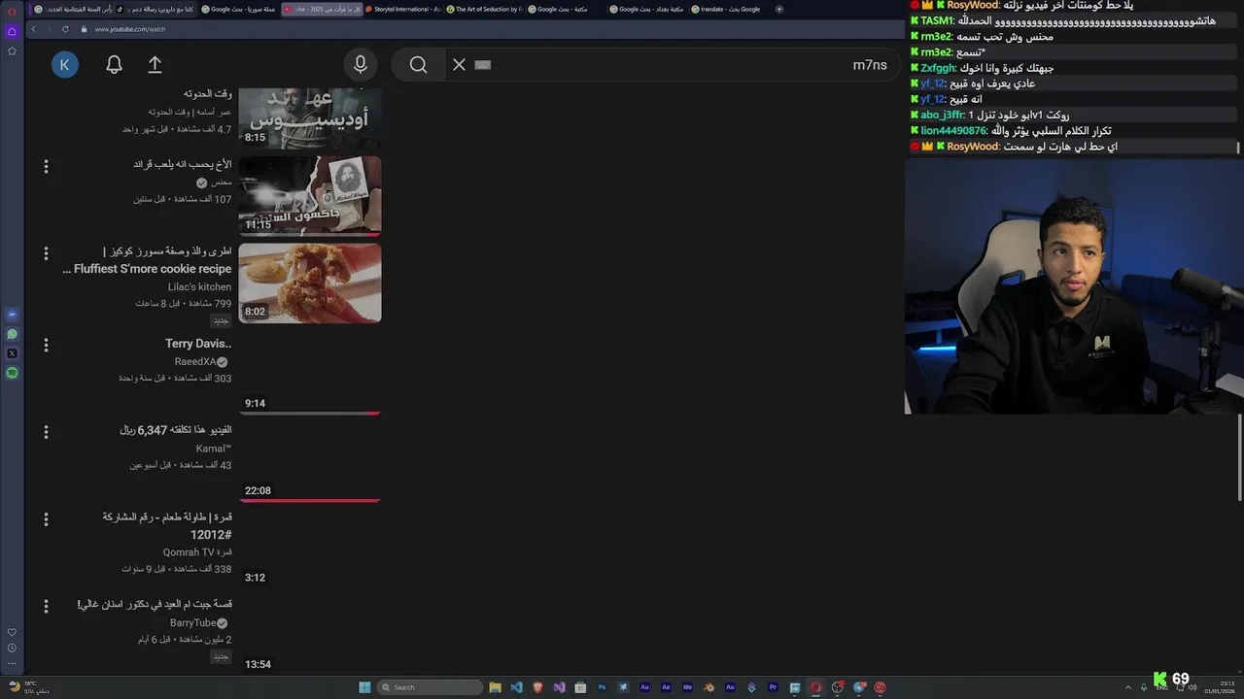
Task: Open the S'more cookie video thumbnail
Action: [310, 283]
